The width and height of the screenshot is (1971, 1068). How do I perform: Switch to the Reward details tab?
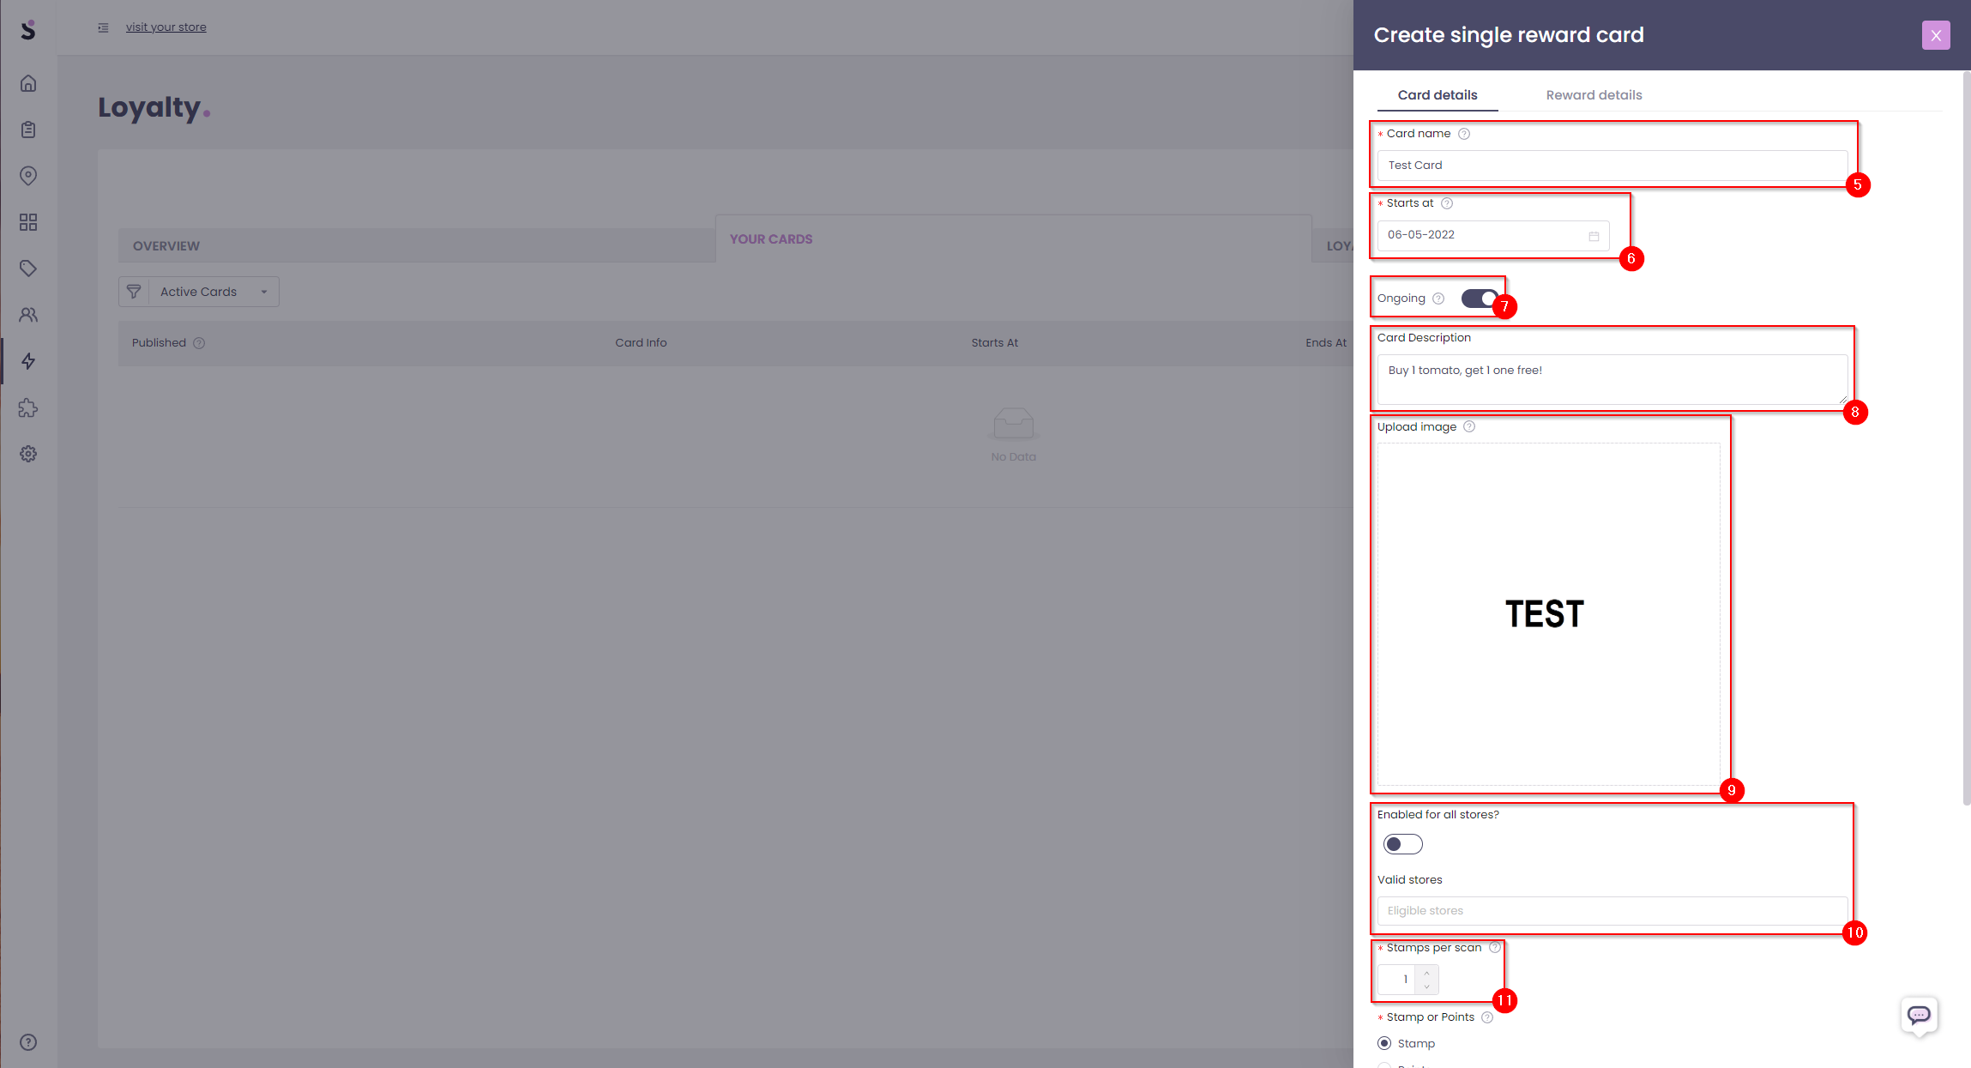point(1594,95)
